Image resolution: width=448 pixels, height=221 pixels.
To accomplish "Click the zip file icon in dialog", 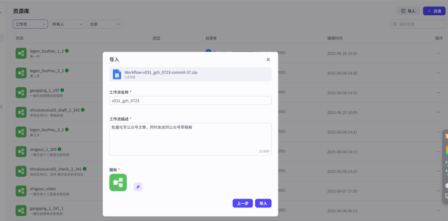I will (117, 74).
